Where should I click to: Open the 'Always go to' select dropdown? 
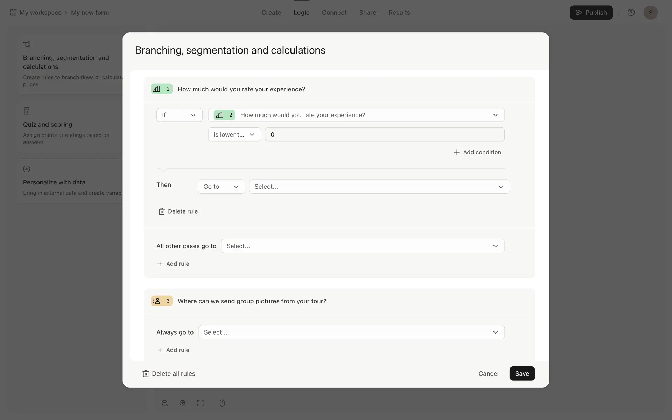351,332
